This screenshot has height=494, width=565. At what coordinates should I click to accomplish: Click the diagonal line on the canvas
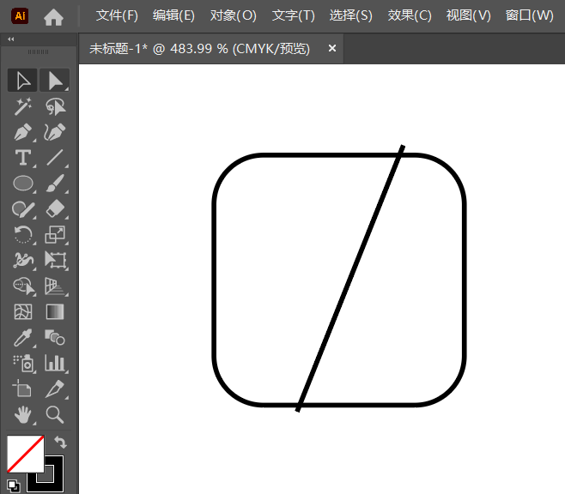(x=350, y=279)
